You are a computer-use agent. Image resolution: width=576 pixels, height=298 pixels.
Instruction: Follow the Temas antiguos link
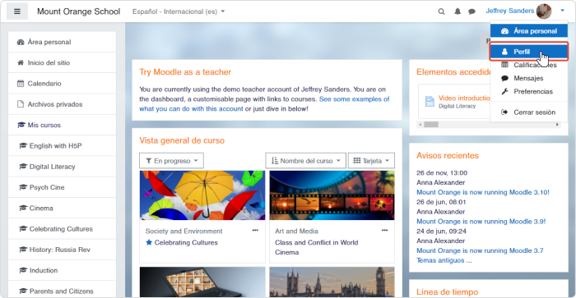444,260
